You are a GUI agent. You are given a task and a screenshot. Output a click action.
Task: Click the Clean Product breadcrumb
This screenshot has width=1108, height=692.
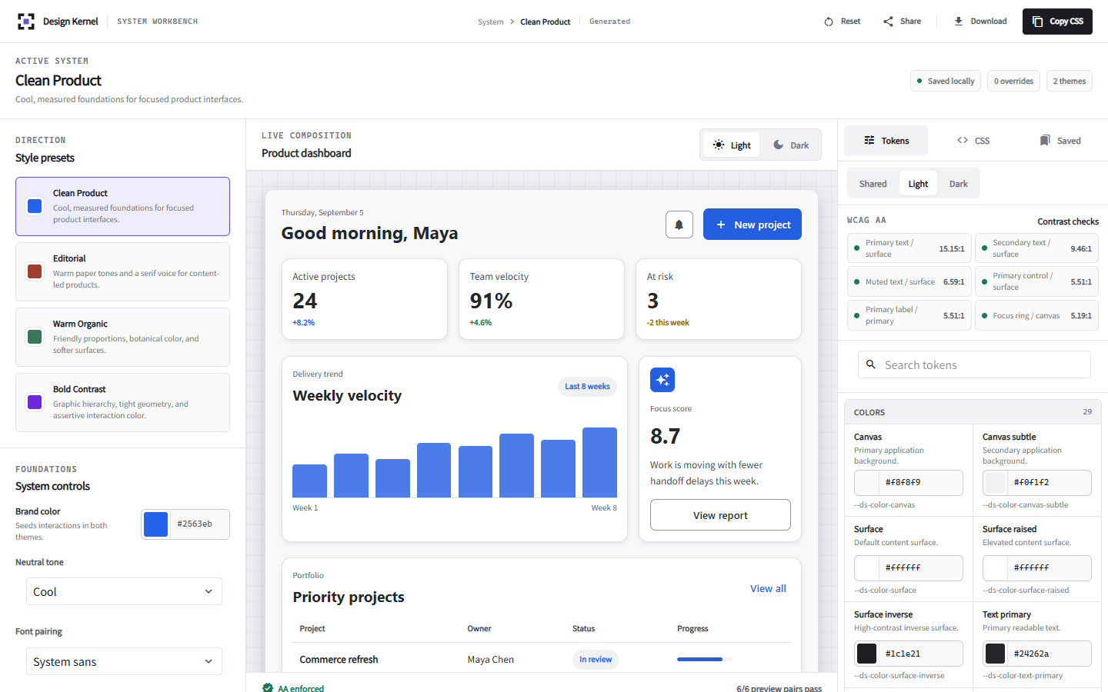pos(546,22)
